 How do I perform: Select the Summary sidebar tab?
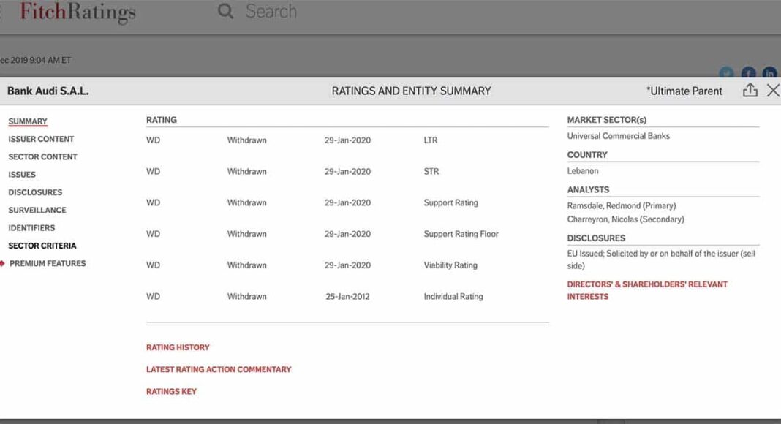[x=28, y=121]
